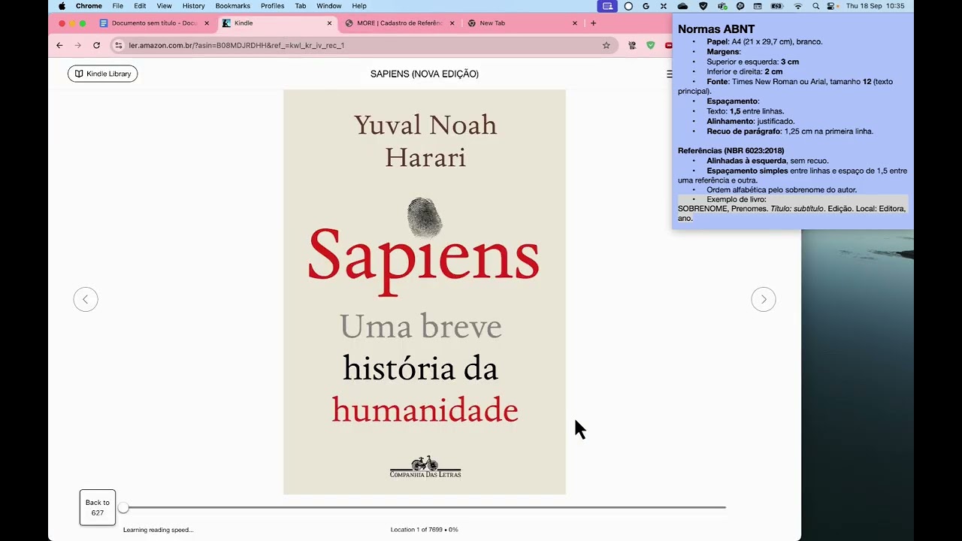Click the shield icon in menu bar
Screen dimensions: 962x541
(x=703, y=6)
